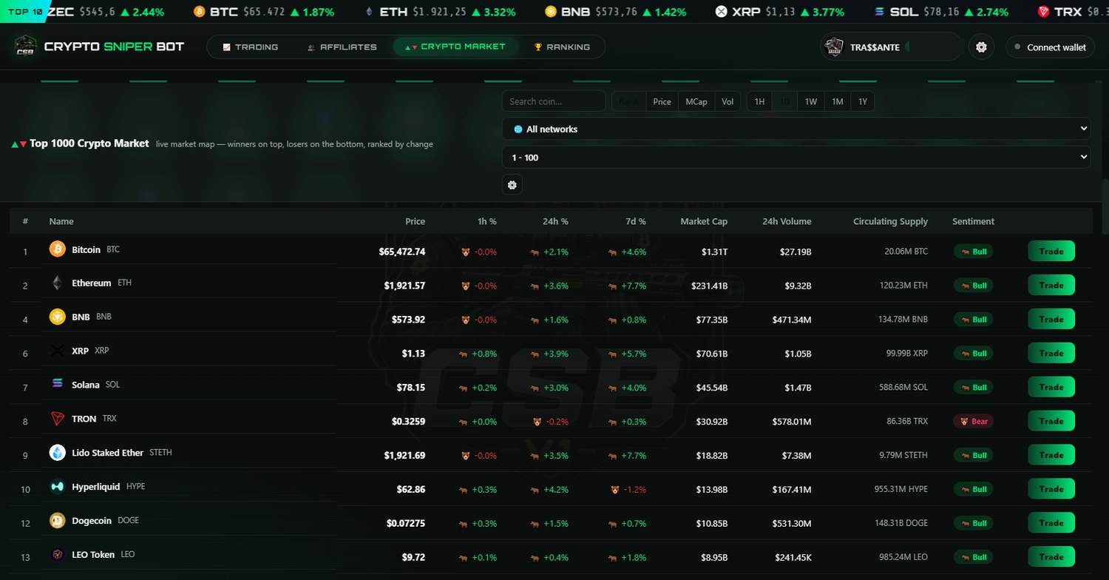Image resolution: width=1109 pixels, height=580 pixels.
Task: Click the BTC ticker icon in top bar
Action: [x=199, y=12]
